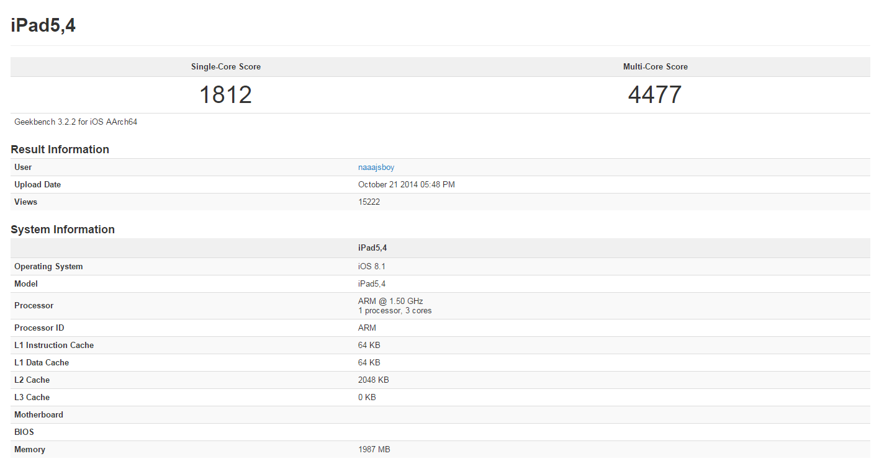The image size is (879, 469).
Task: Click the Model row label
Action: 26,284
